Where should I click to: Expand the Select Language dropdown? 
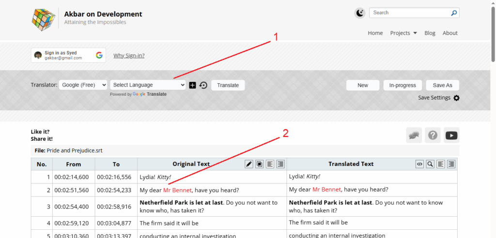click(148, 85)
